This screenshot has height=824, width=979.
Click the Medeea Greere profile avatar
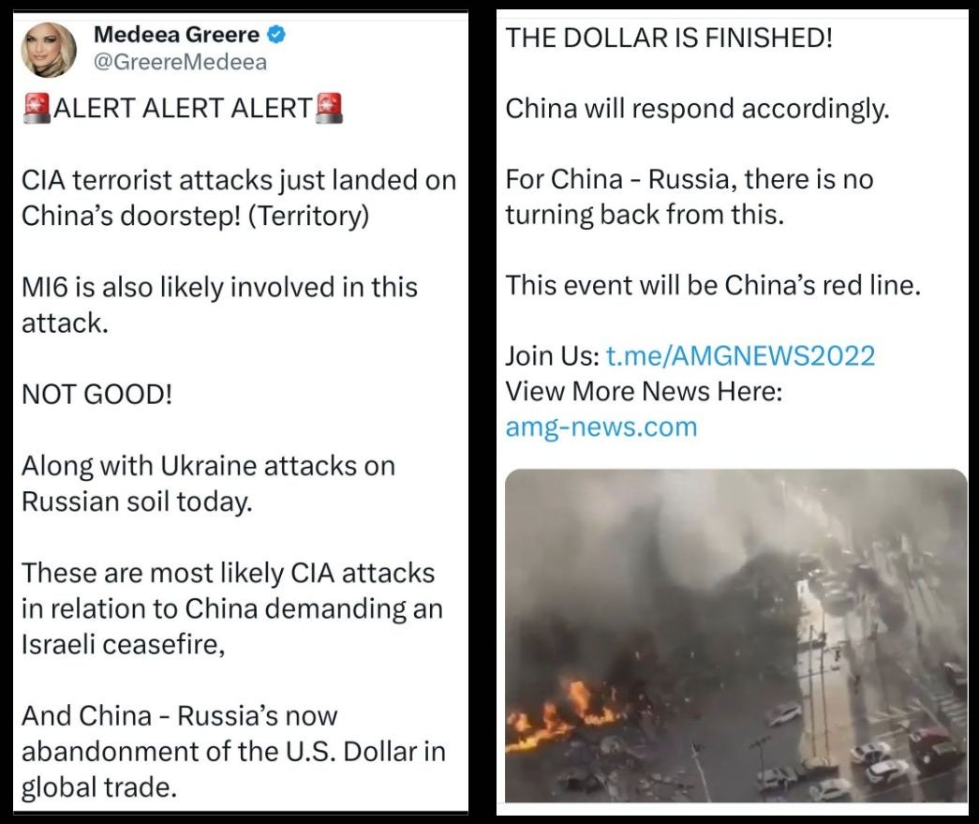pos(49,50)
